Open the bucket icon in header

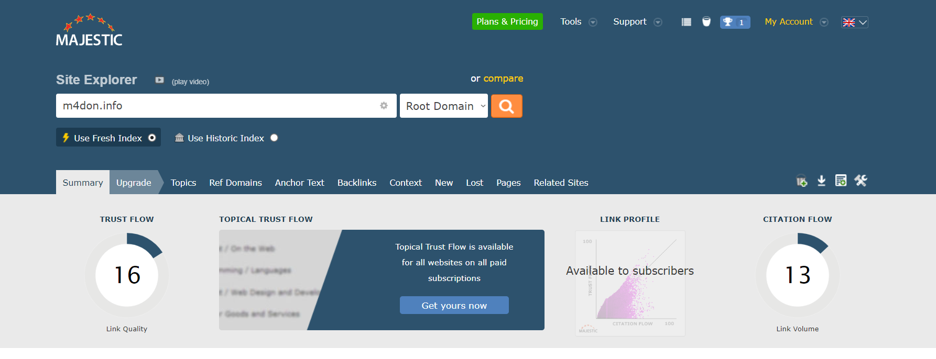[x=706, y=21]
